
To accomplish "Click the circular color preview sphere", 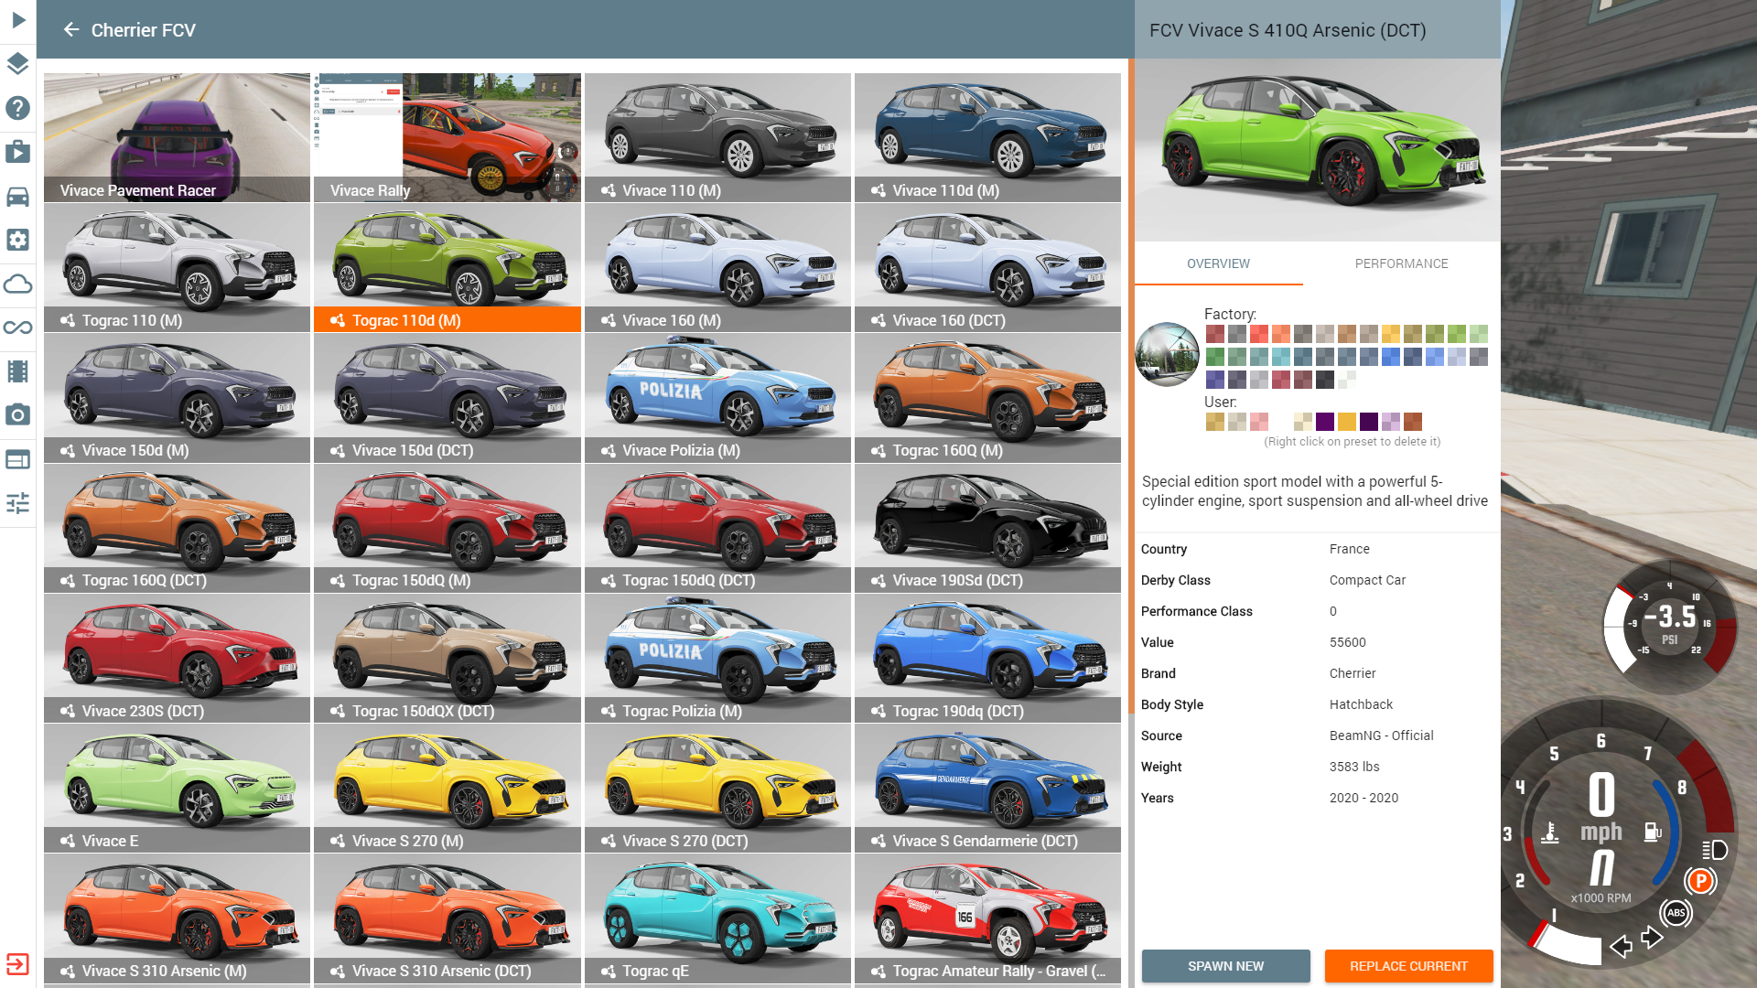I will 1167,354.
